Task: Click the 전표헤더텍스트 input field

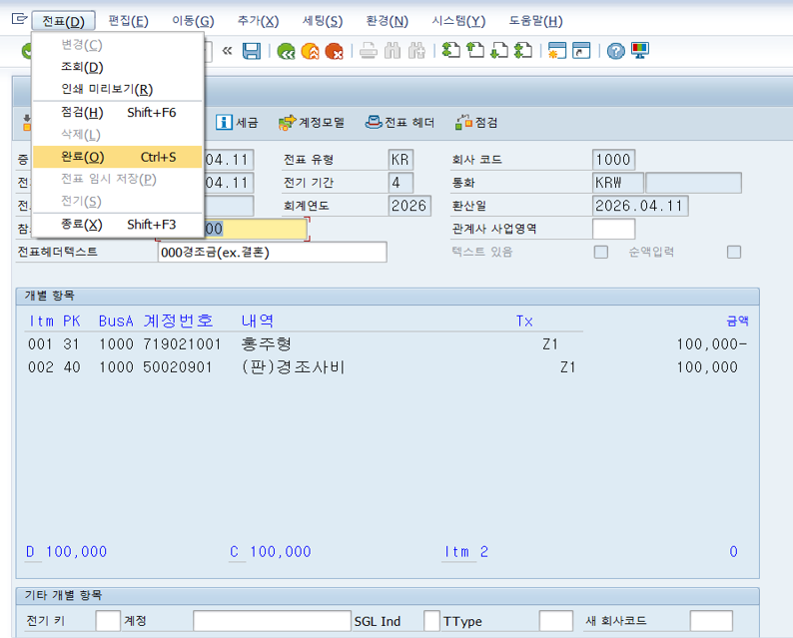Action: [272, 252]
